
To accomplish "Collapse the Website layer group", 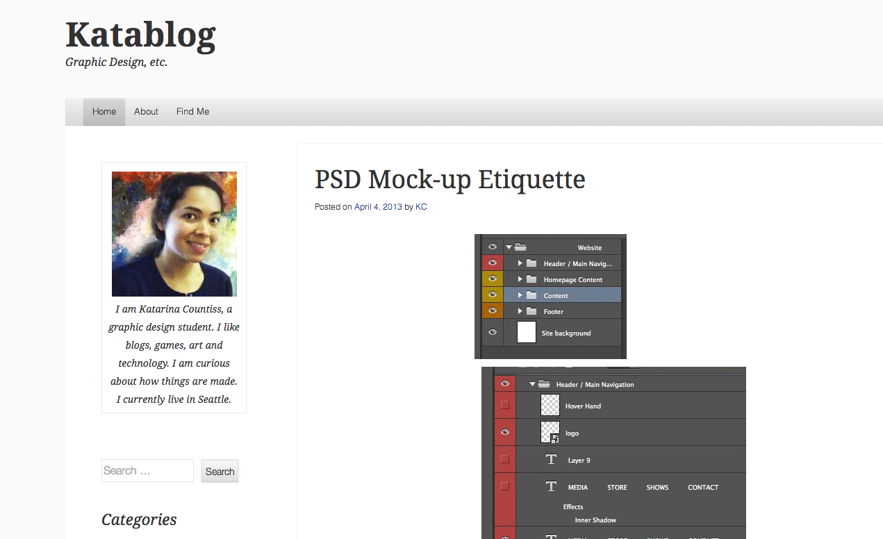I will (x=509, y=247).
